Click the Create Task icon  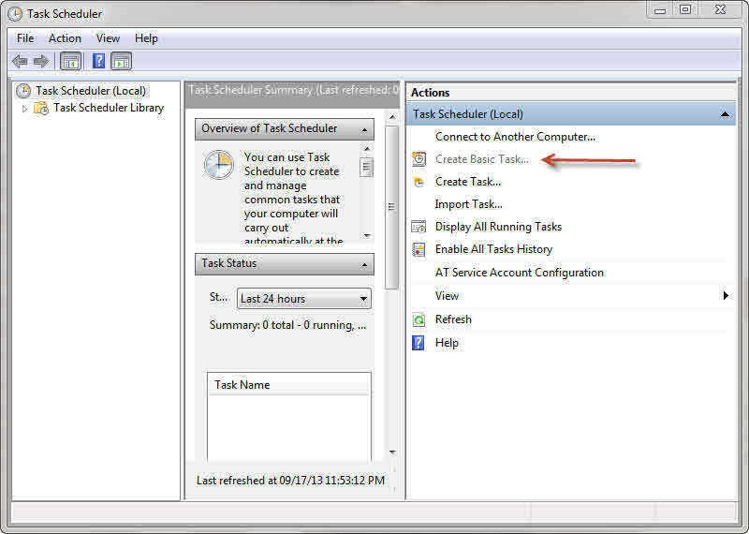tap(419, 182)
